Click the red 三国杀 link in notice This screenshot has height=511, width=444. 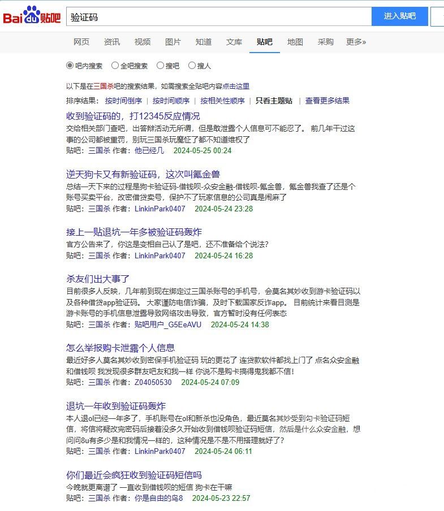point(104,86)
